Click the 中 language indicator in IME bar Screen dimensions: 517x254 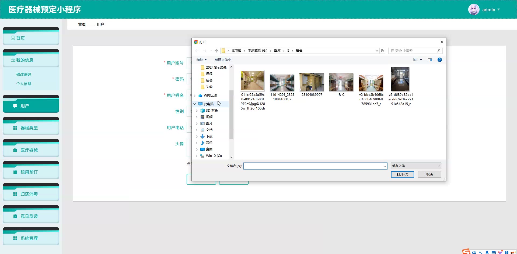coord(474,252)
